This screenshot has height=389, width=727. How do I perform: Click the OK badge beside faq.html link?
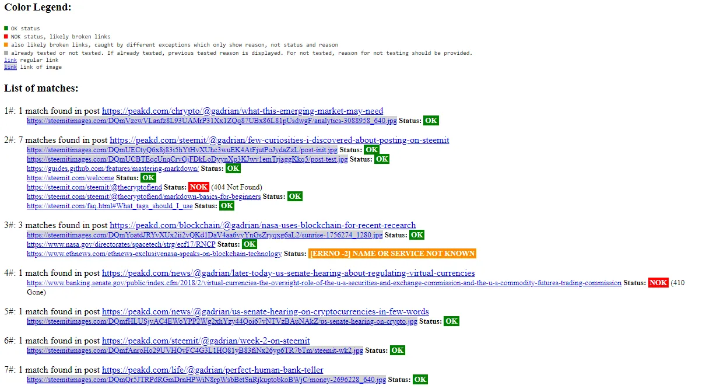227,206
